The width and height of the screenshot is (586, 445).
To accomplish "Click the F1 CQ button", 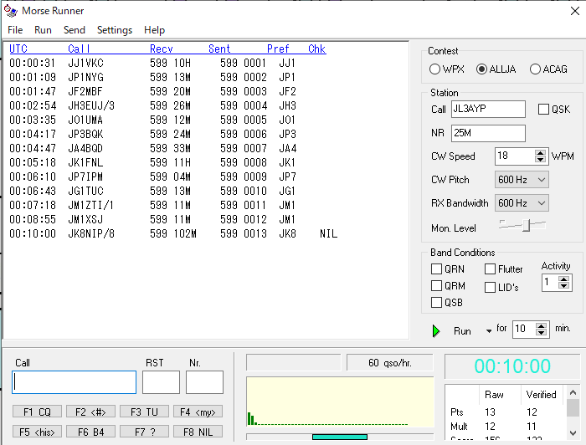I will [37, 412].
